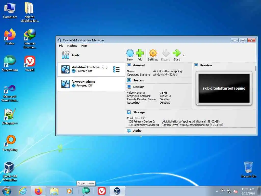Launch Internet Explorer from the taskbar

pyautogui.click(x=22, y=191)
